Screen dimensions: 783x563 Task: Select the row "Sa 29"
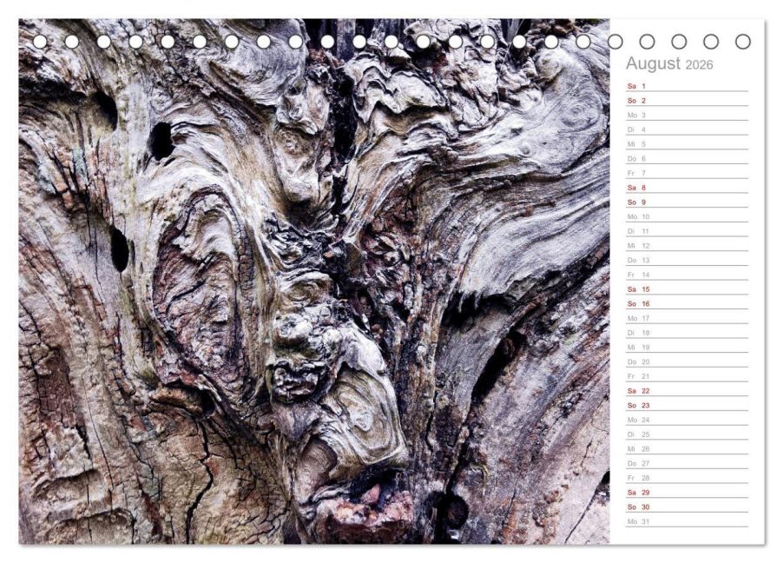[x=688, y=492]
